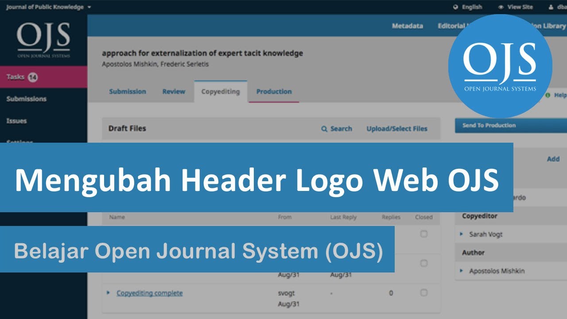Open the Metadata link in the top bar
567x319 pixels.
tap(407, 26)
